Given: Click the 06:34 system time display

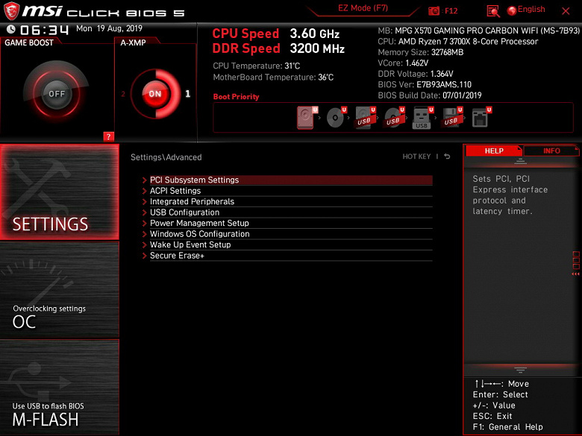Looking at the screenshot, I should [x=44, y=30].
